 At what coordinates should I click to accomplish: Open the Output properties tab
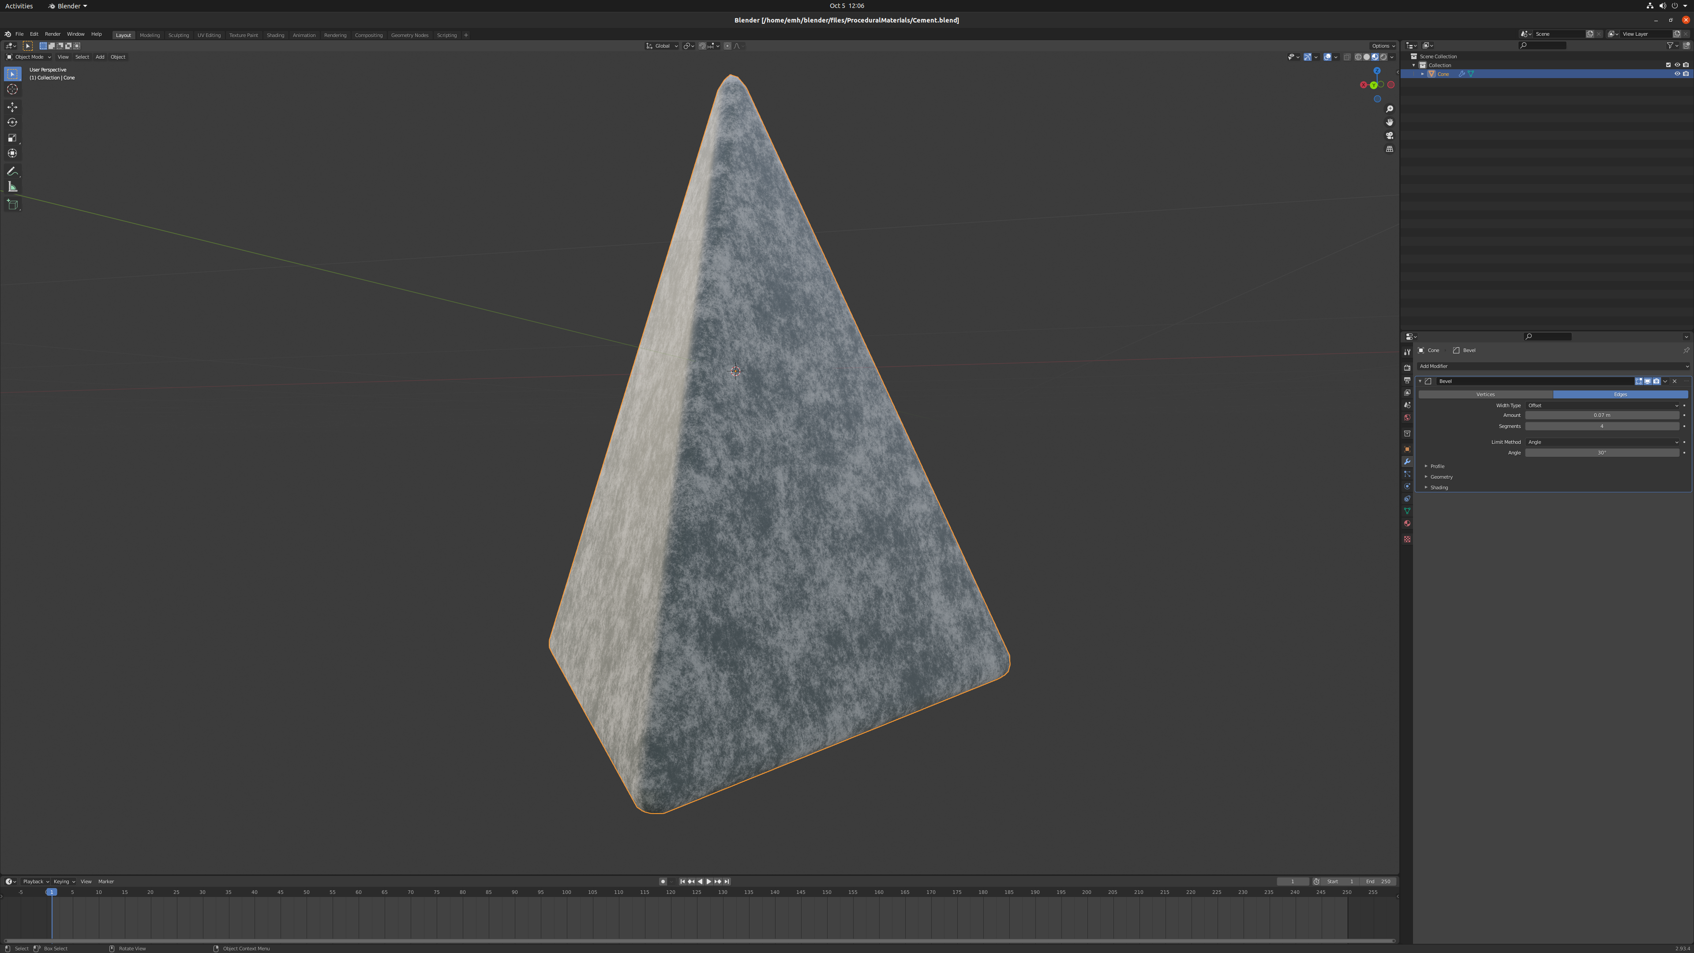(x=1407, y=380)
